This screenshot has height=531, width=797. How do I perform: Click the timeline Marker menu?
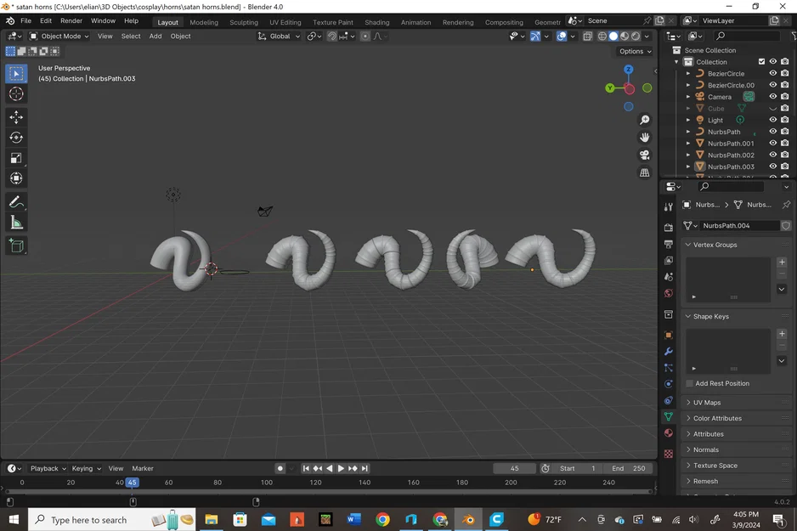(143, 468)
